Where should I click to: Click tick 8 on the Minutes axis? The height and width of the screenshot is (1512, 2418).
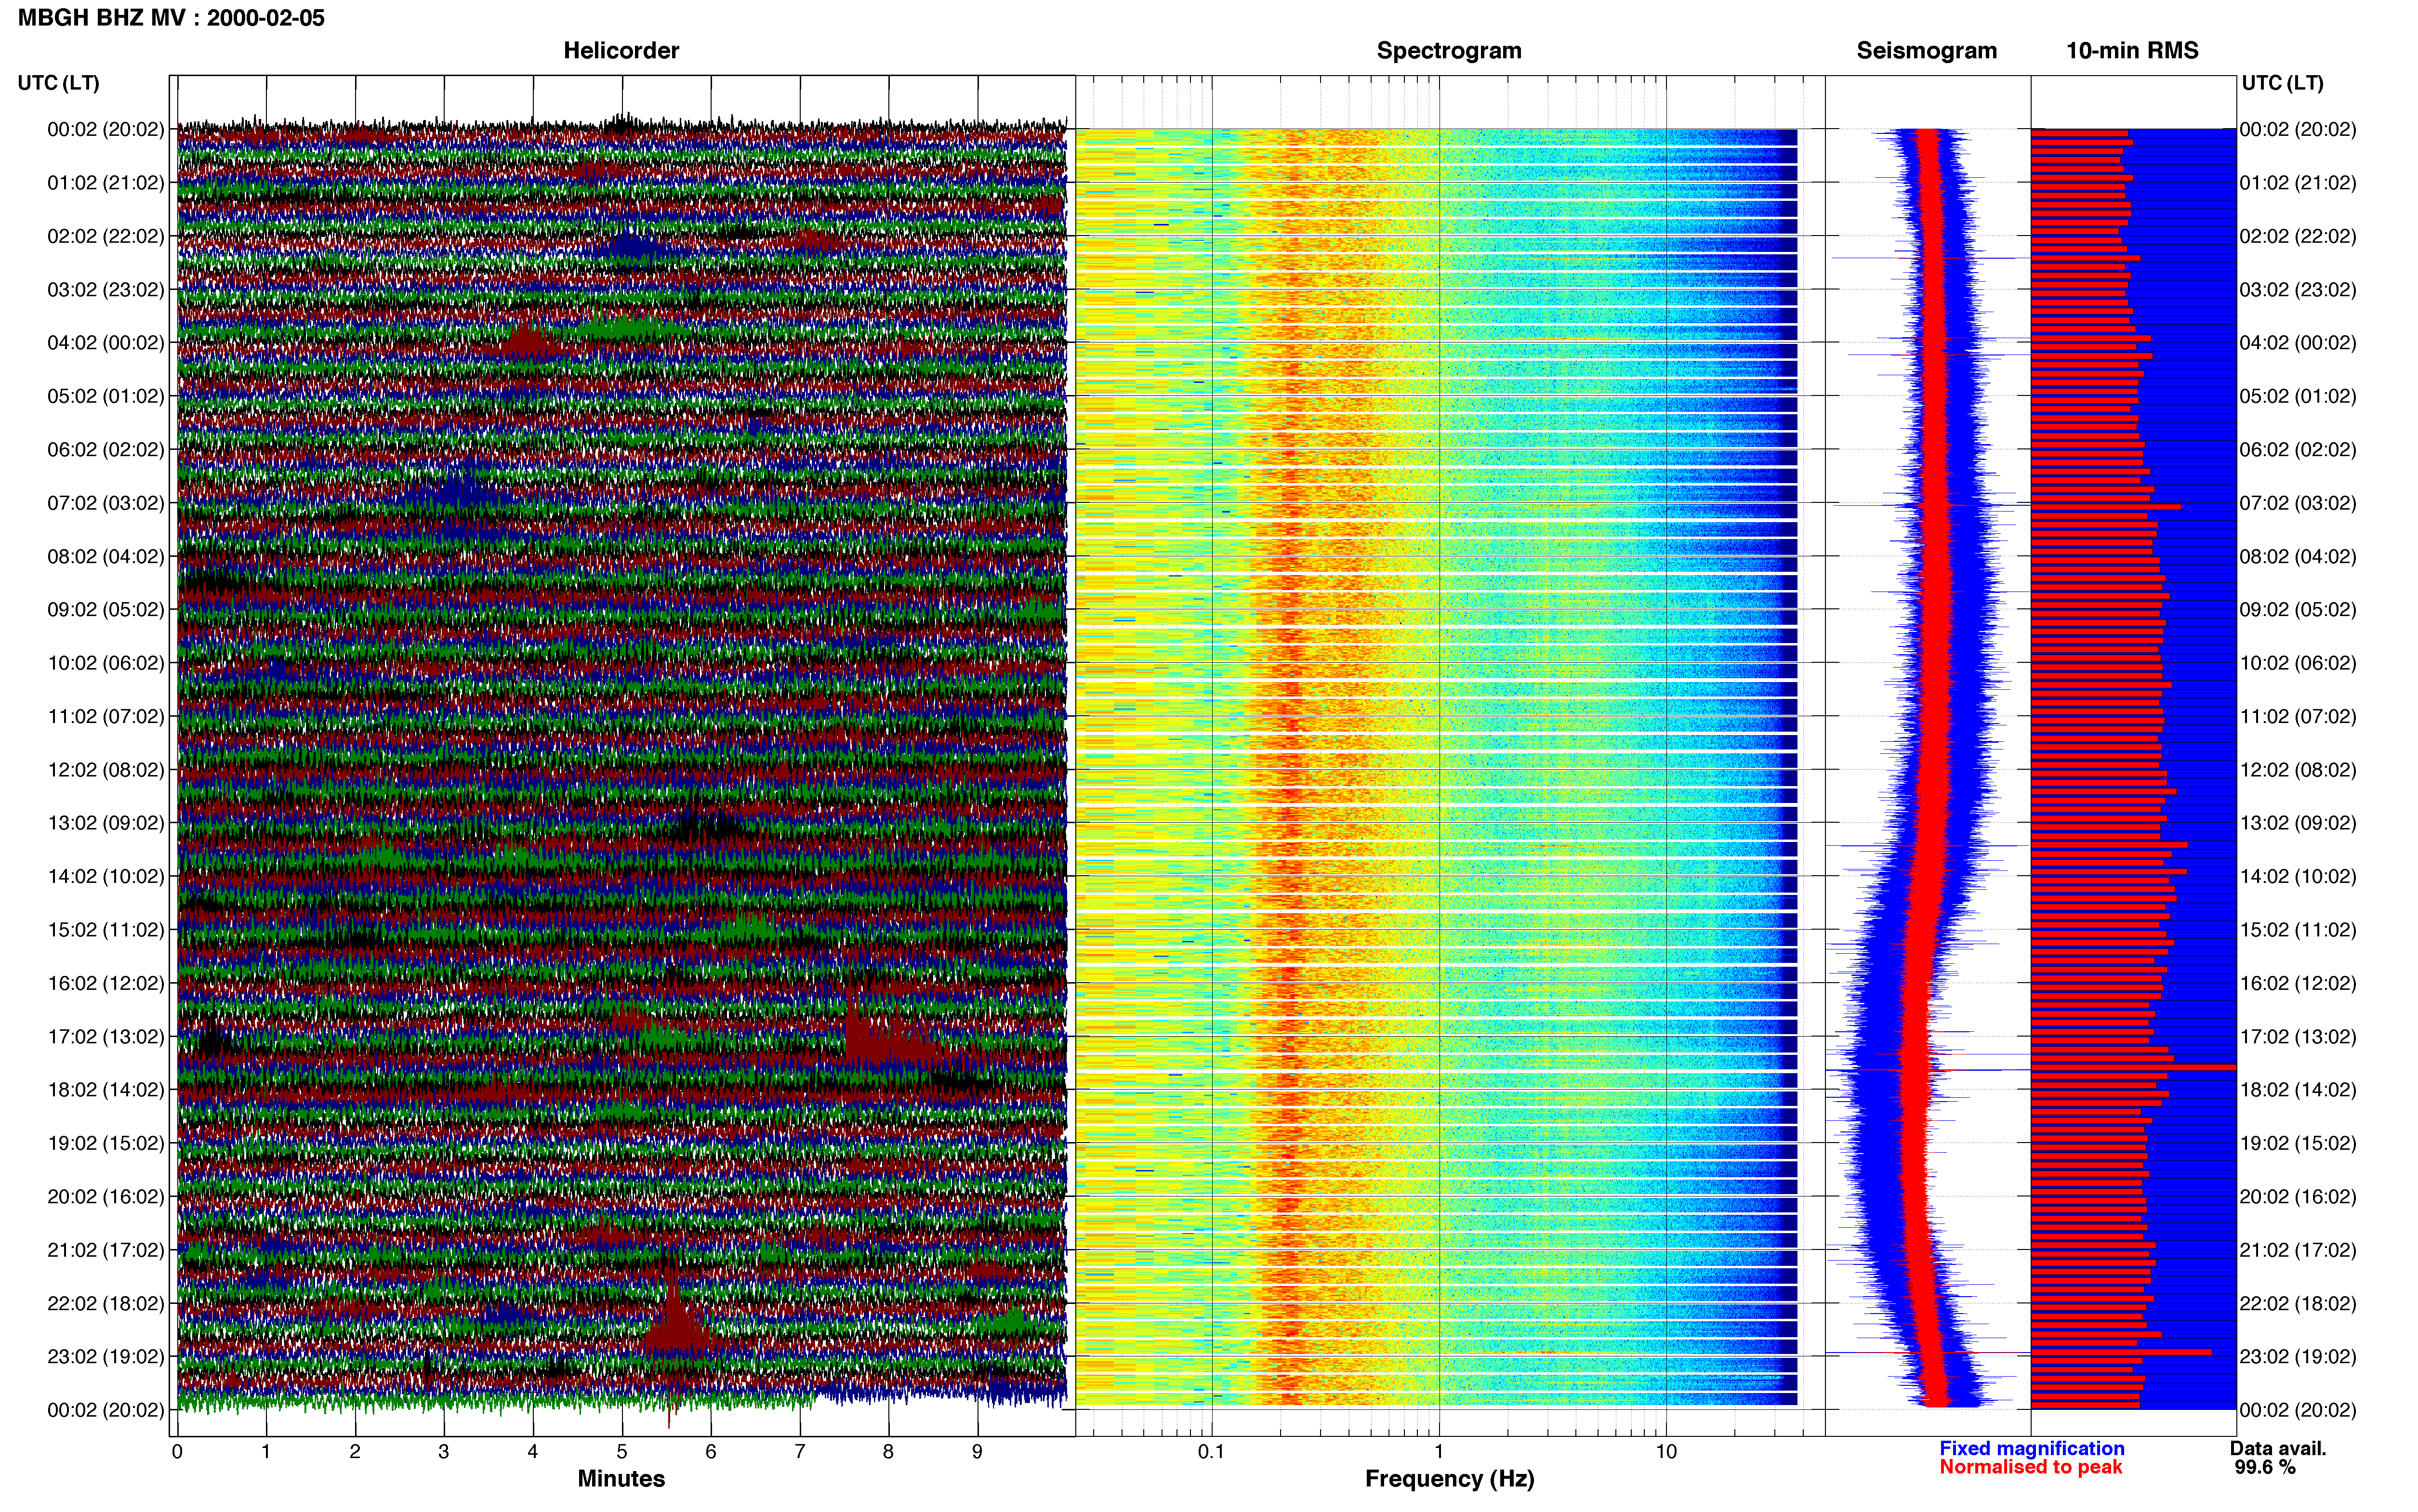889,1452
